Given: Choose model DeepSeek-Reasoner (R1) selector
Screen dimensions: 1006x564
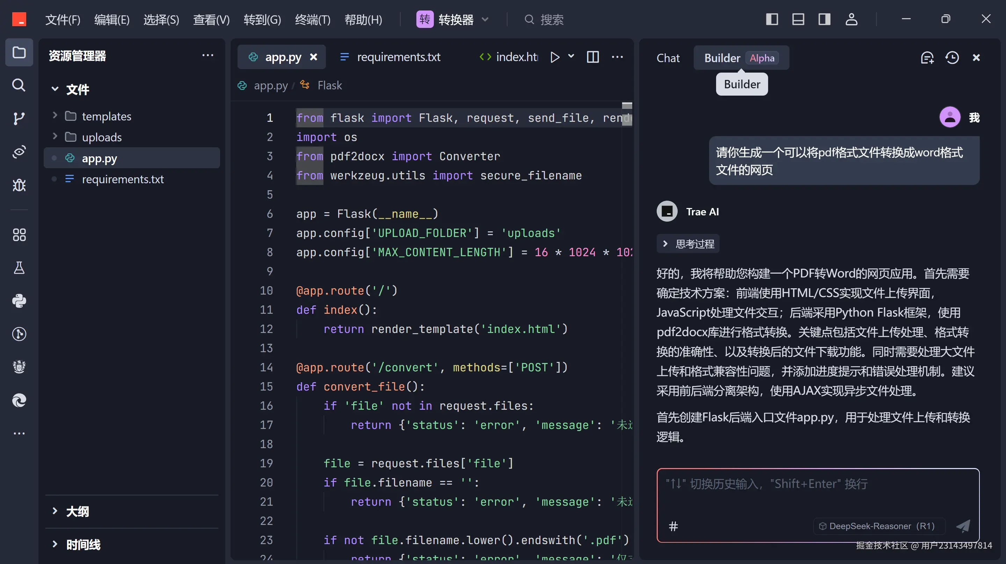Looking at the screenshot, I should [x=879, y=526].
